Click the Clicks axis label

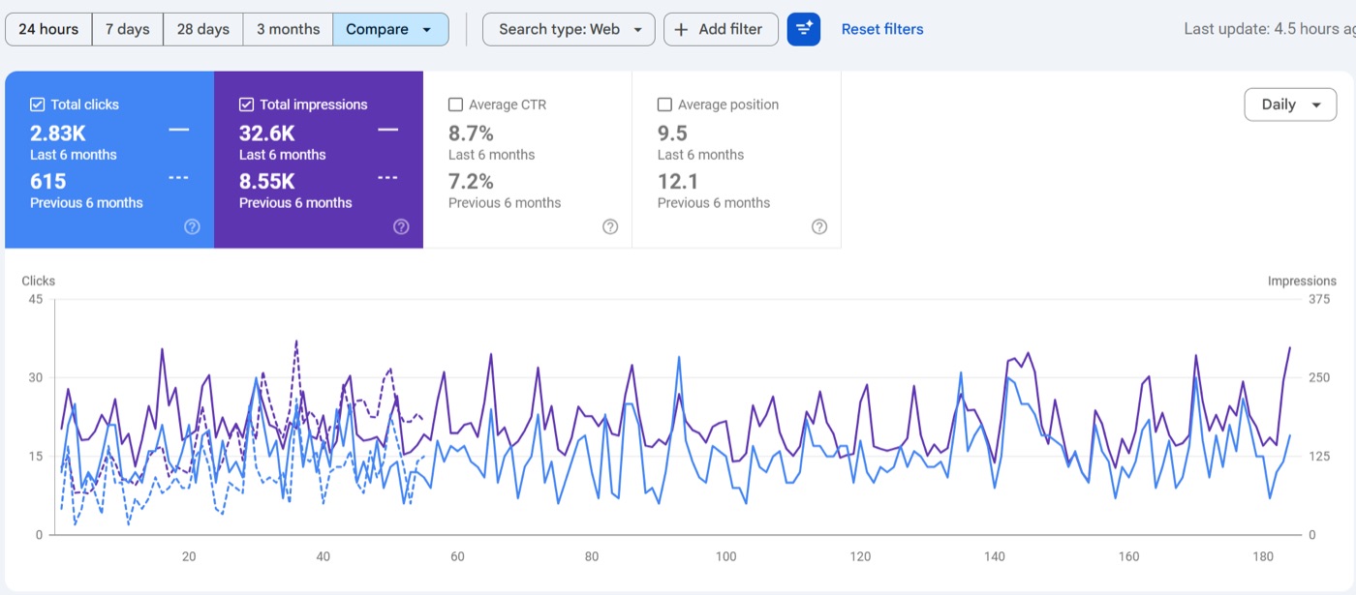(x=39, y=281)
